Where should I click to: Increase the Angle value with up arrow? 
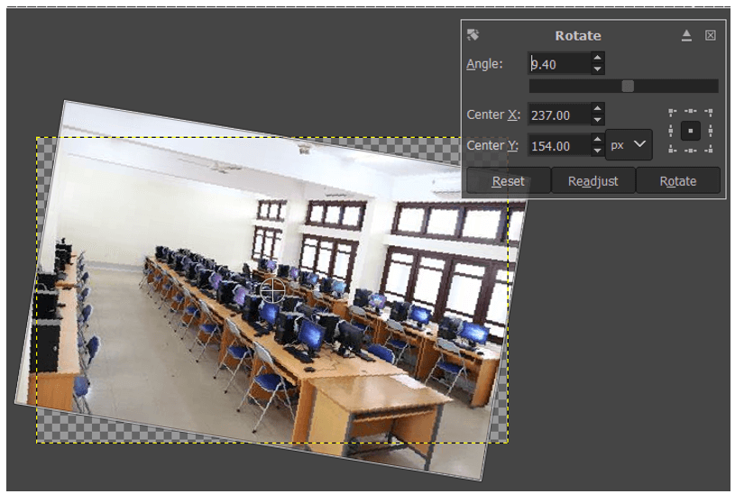(597, 58)
